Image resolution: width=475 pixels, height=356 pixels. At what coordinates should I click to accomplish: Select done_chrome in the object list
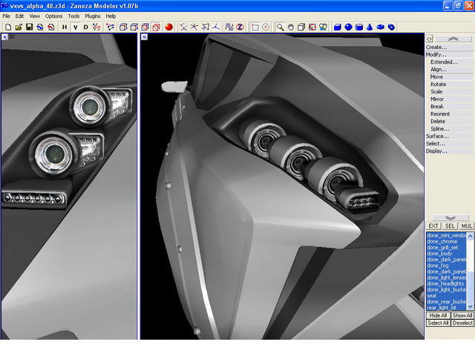pos(442,241)
